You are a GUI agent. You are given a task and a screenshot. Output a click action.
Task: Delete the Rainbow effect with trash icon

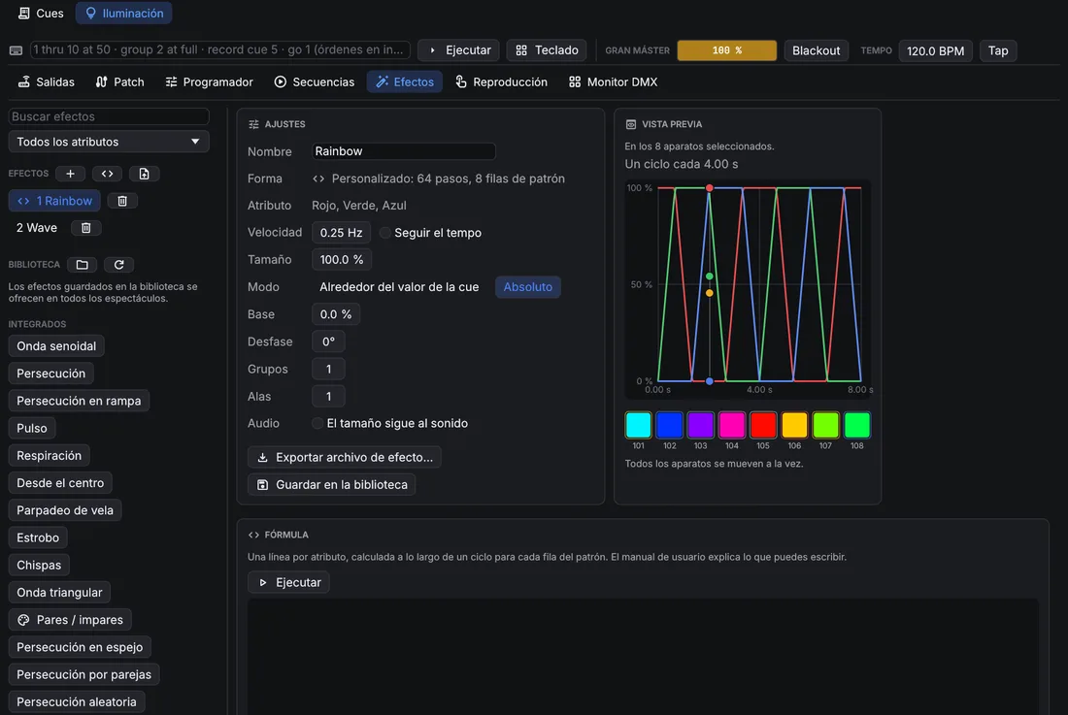[122, 201]
